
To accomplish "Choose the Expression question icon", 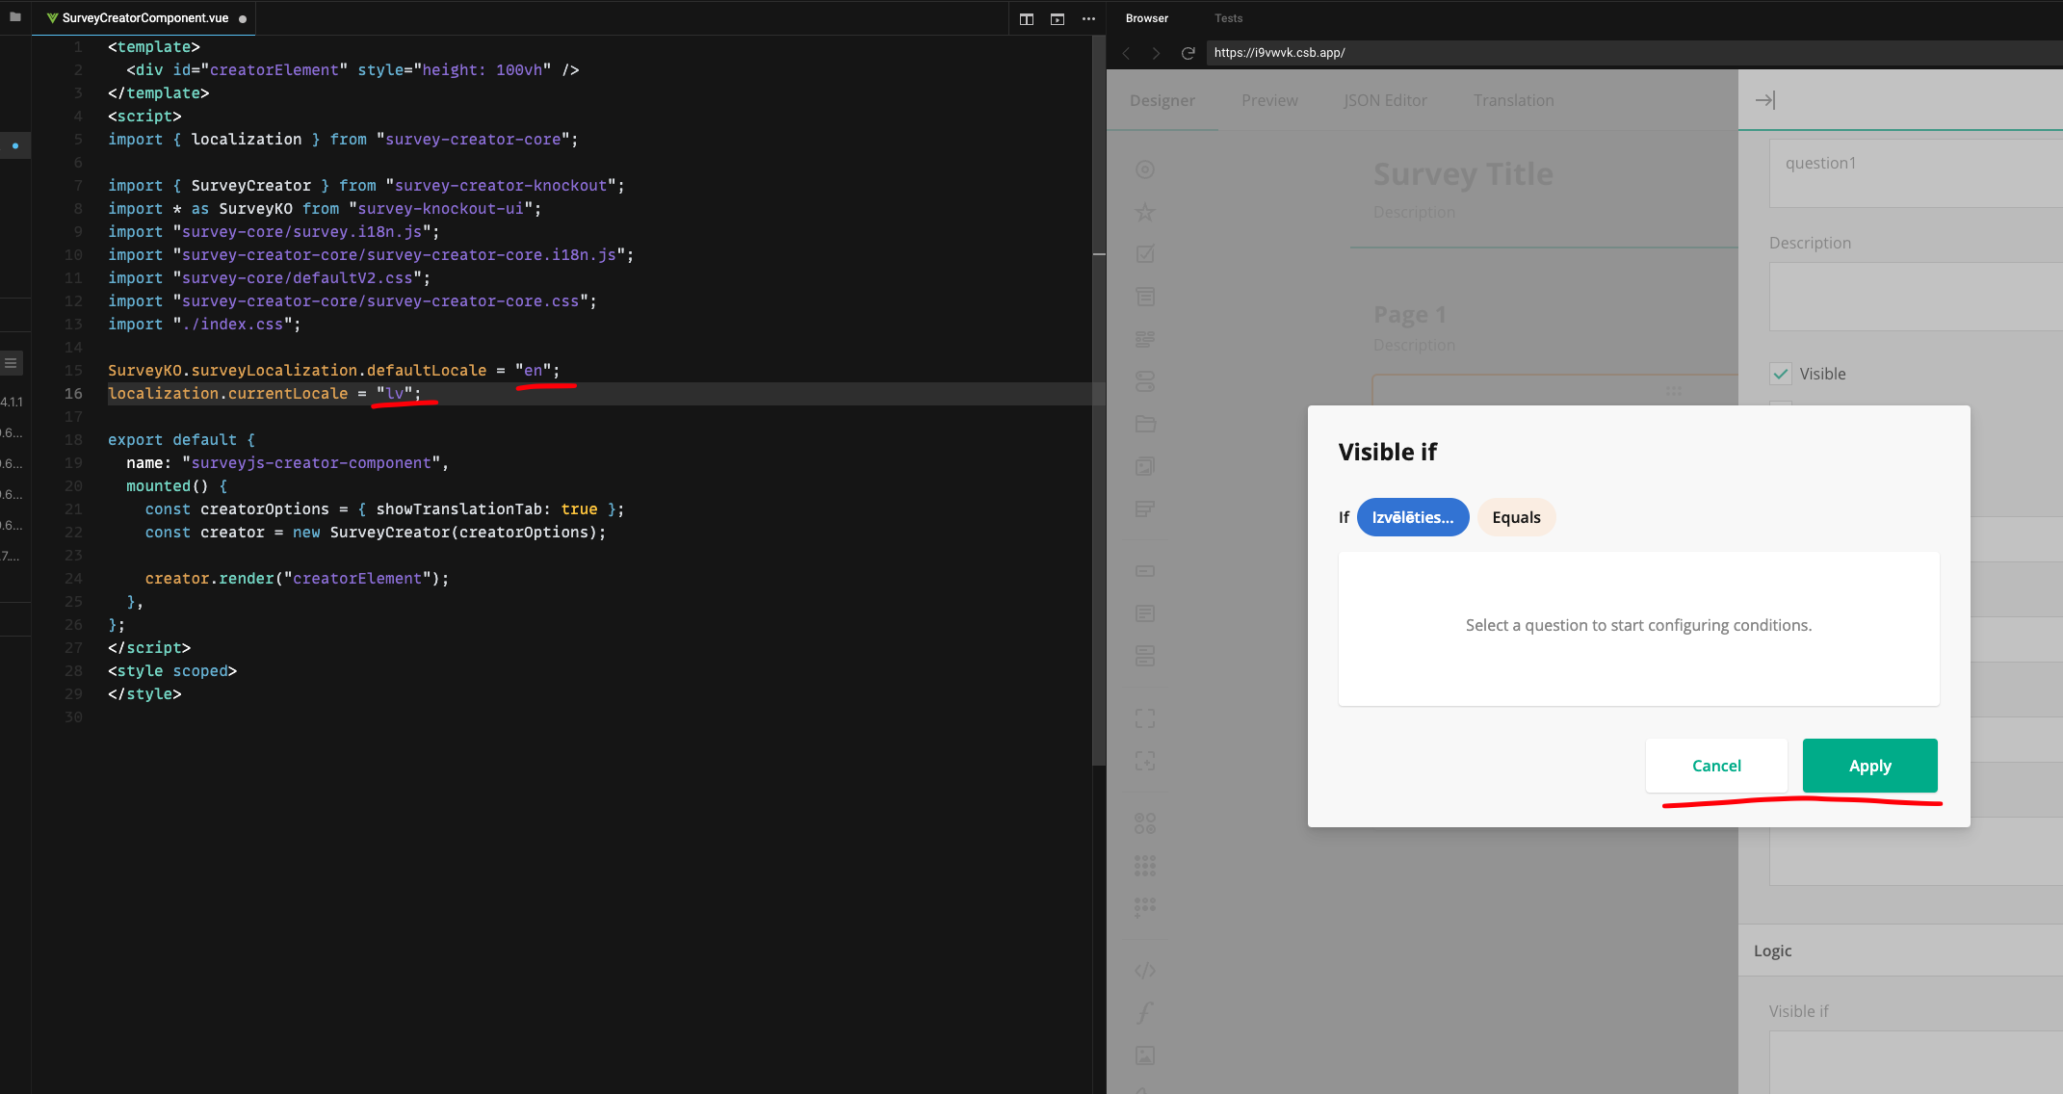I will coord(1144,1012).
